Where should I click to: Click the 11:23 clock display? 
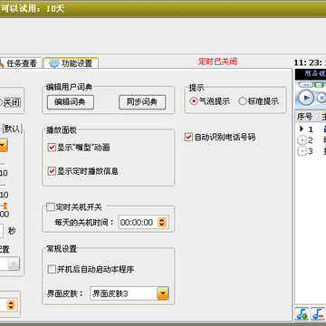310,62
